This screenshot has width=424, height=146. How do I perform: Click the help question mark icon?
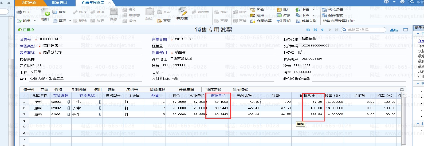[402, 2]
